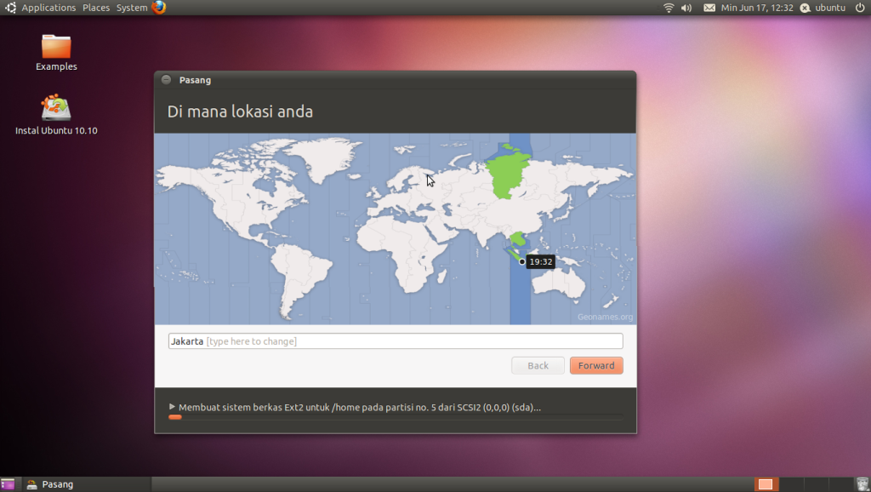Open the Trash in the bottom panel

(x=862, y=483)
